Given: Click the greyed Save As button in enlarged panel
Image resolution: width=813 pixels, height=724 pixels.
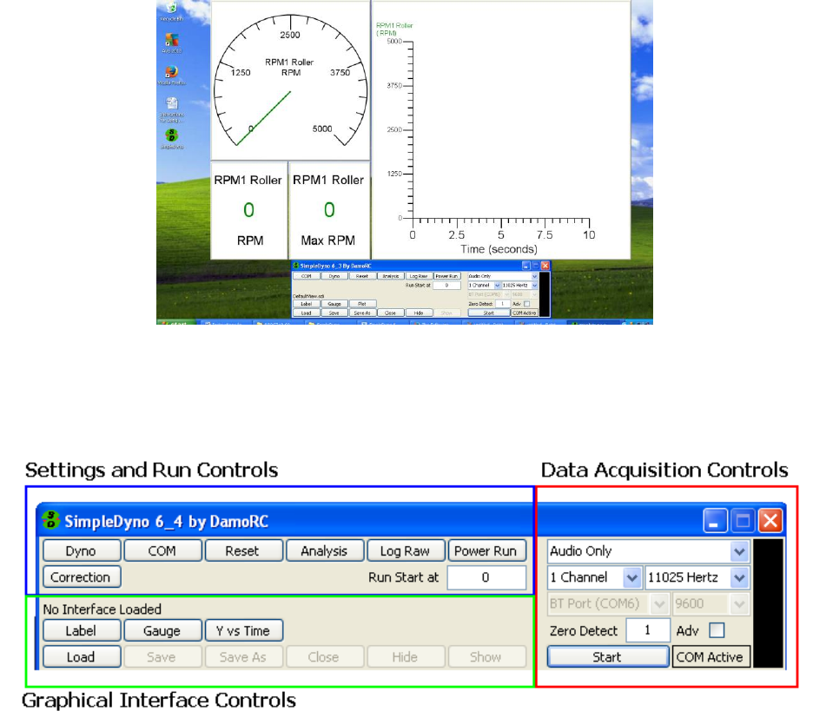Looking at the screenshot, I should pos(243,656).
